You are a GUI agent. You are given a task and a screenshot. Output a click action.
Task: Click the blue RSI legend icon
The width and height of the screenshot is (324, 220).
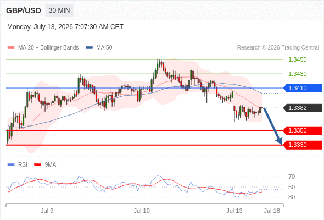tap(11, 165)
